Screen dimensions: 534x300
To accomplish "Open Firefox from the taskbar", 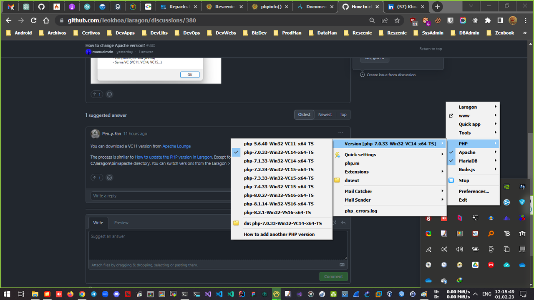I will point(70,294).
